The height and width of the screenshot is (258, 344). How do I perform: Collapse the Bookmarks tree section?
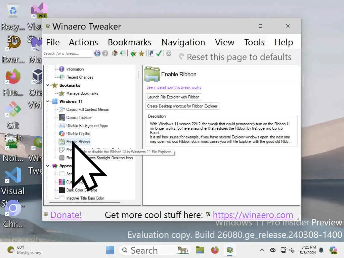coord(48,85)
